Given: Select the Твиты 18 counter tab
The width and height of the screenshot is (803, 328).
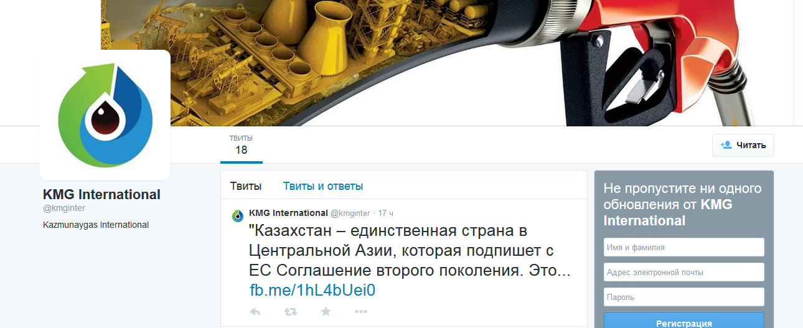Looking at the screenshot, I should tap(241, 145).
